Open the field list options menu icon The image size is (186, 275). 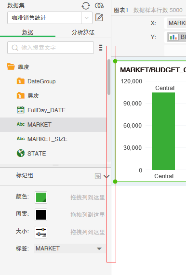point(101,48)
